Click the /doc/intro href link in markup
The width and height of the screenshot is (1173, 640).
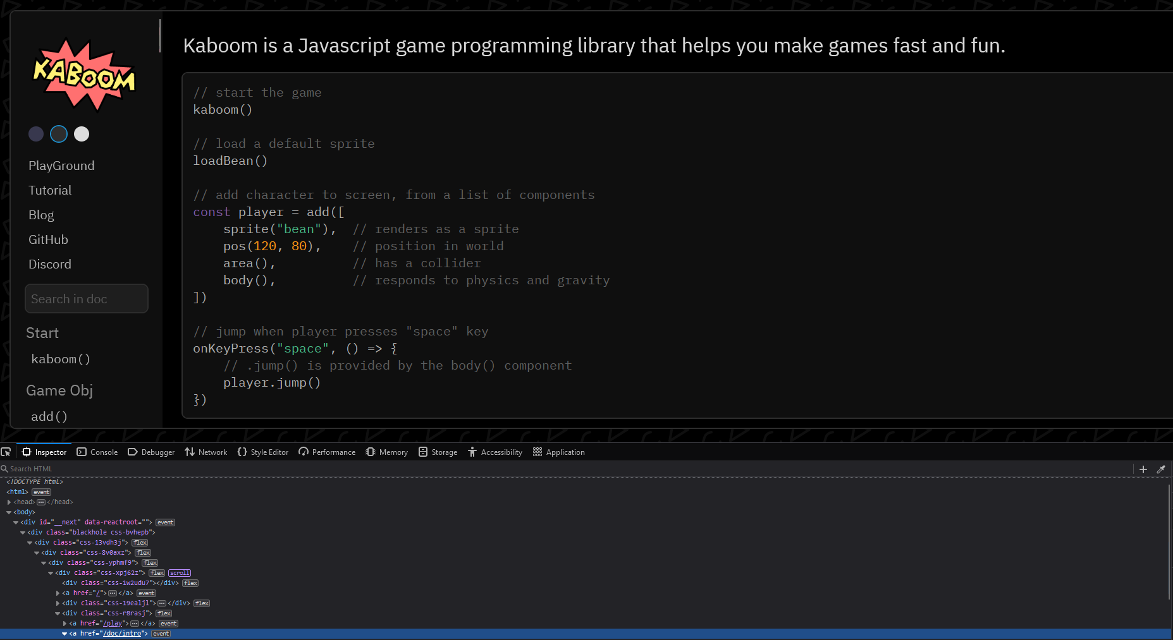point(122,634)
